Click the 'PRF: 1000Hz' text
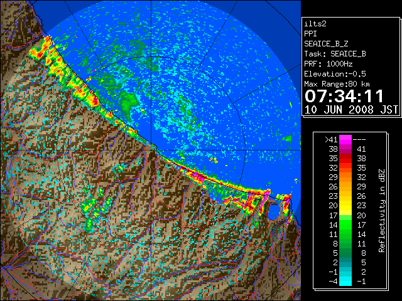 point(328,64)
